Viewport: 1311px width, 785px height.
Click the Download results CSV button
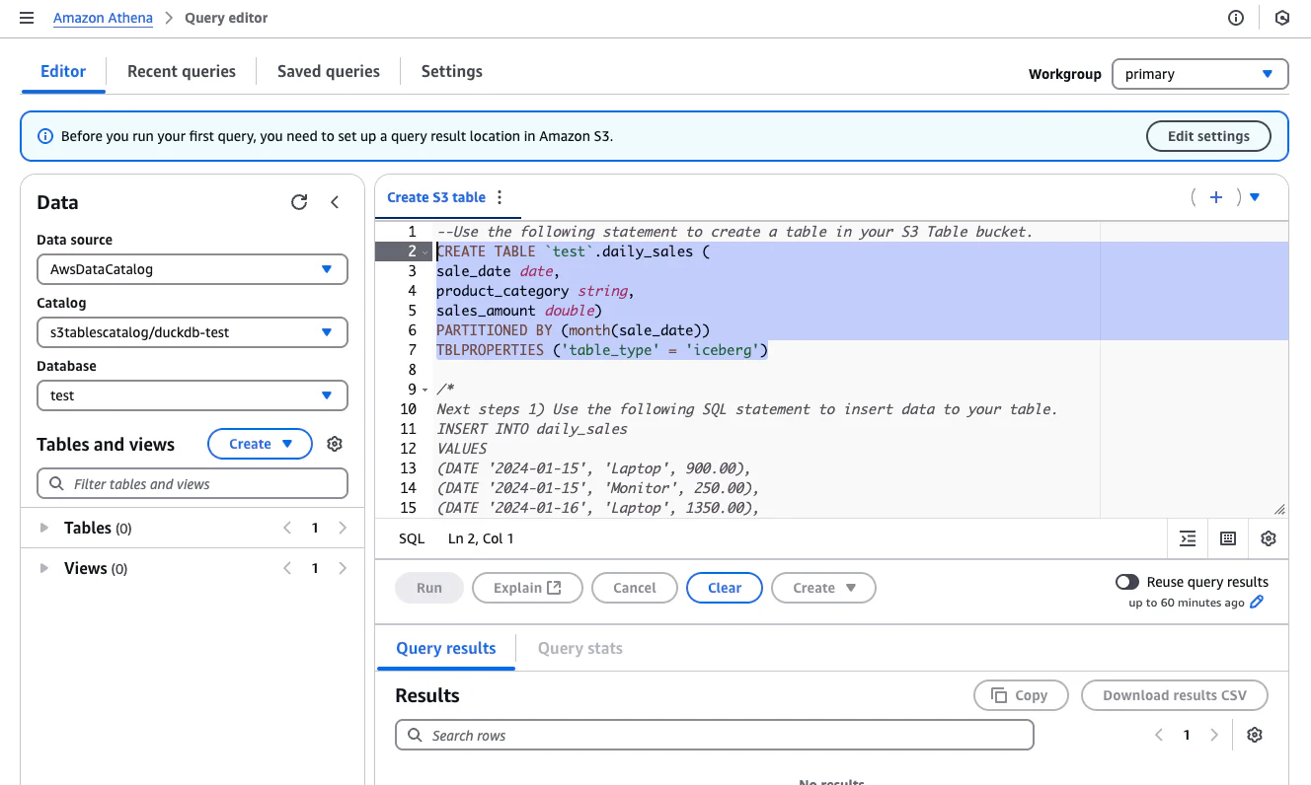point(1175,695)
